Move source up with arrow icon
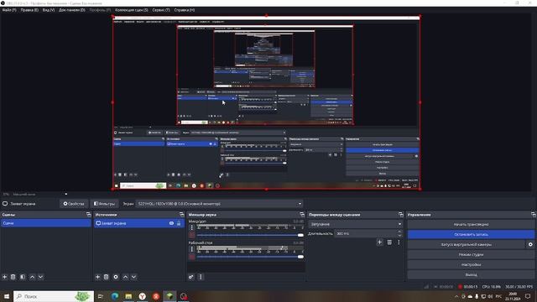537x302 pixels. point(125,277)
